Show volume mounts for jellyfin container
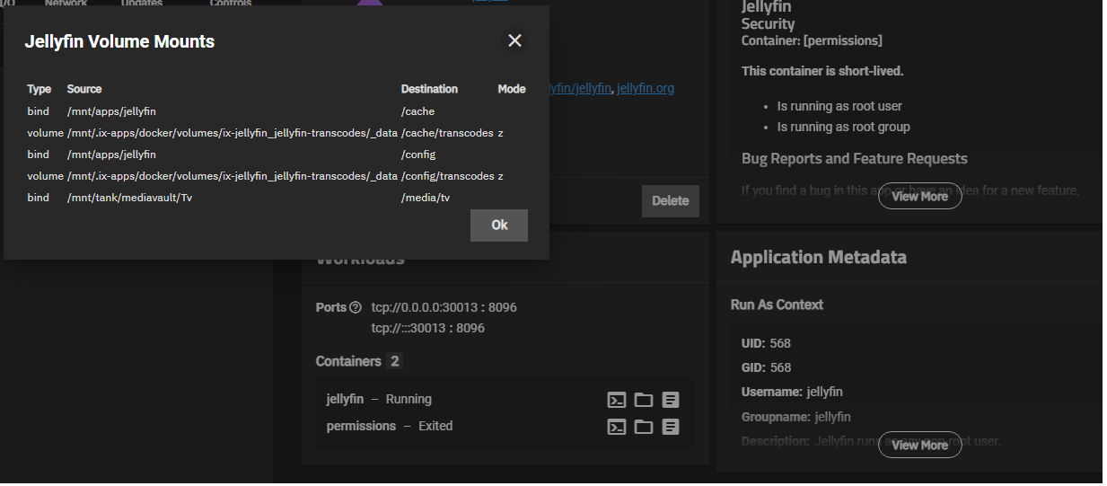 click(x=644, y=401)
